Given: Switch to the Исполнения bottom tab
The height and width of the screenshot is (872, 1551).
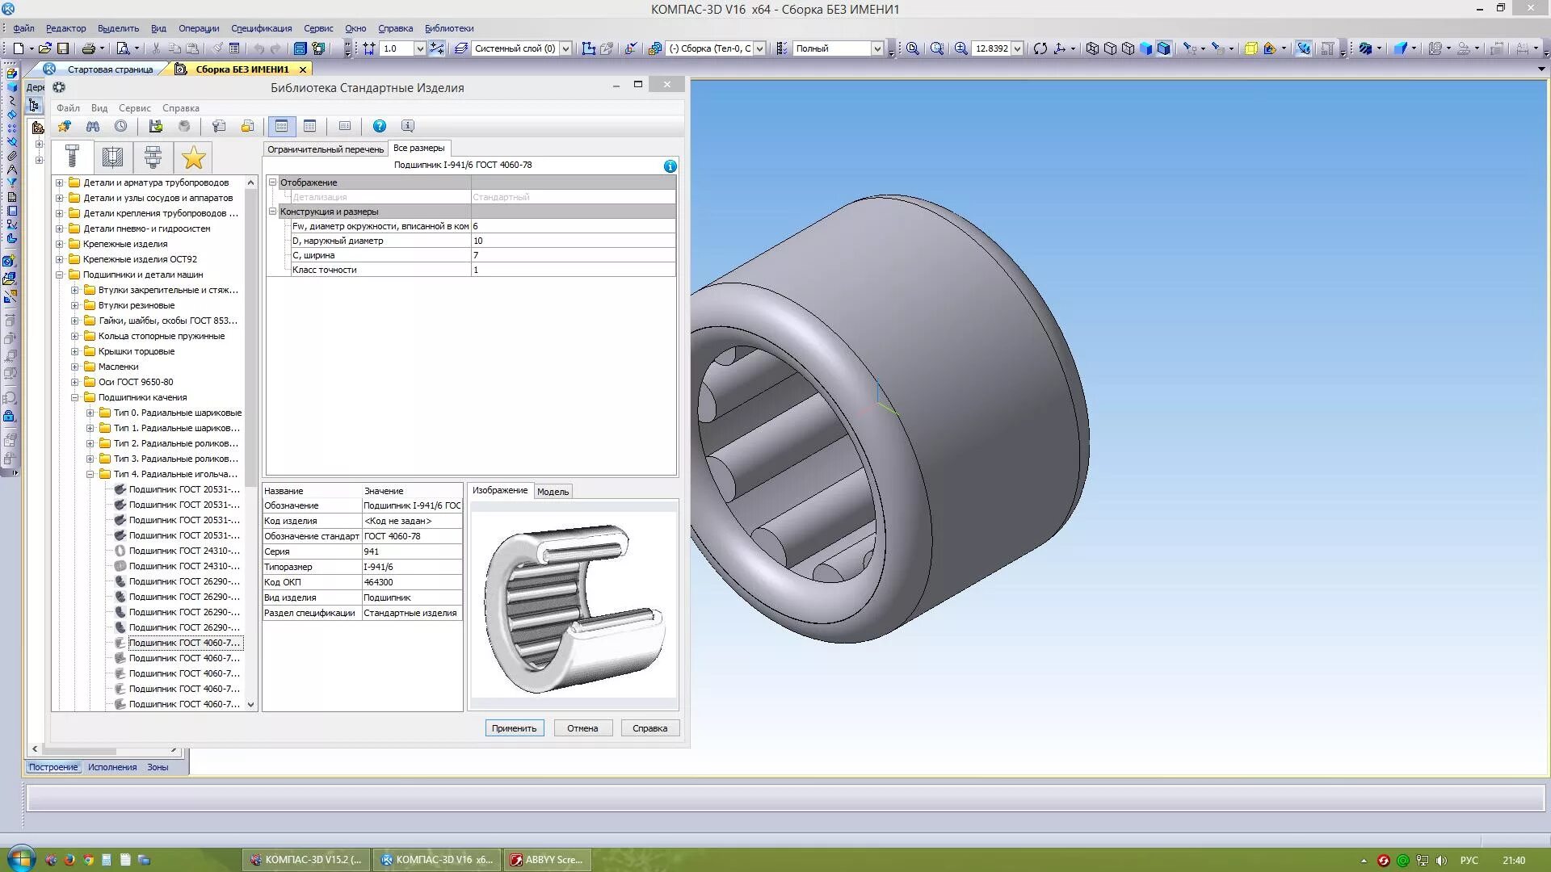Looking at the screenshot, I should point(112,767).
